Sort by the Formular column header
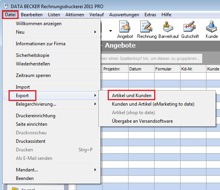220x190 pixels. 167,69
